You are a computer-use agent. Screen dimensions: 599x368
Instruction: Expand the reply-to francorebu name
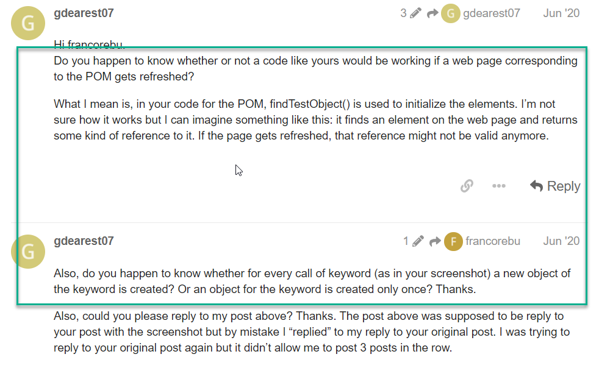pyautogui.click(x=492, y=241)
